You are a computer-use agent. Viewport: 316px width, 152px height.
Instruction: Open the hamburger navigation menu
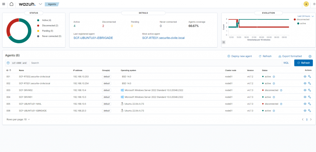click(4, 4)
